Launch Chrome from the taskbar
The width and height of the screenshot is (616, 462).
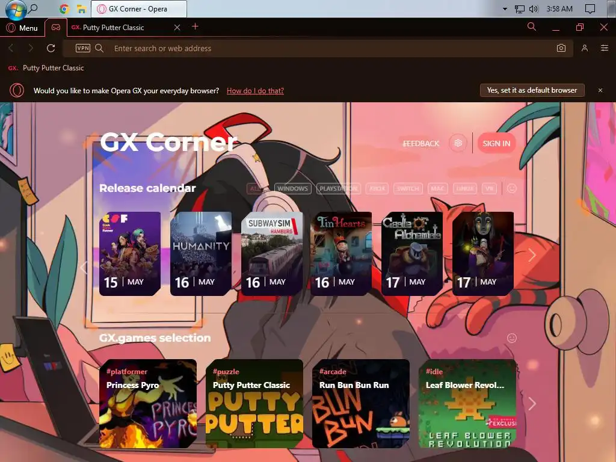[x=64, y=8]
